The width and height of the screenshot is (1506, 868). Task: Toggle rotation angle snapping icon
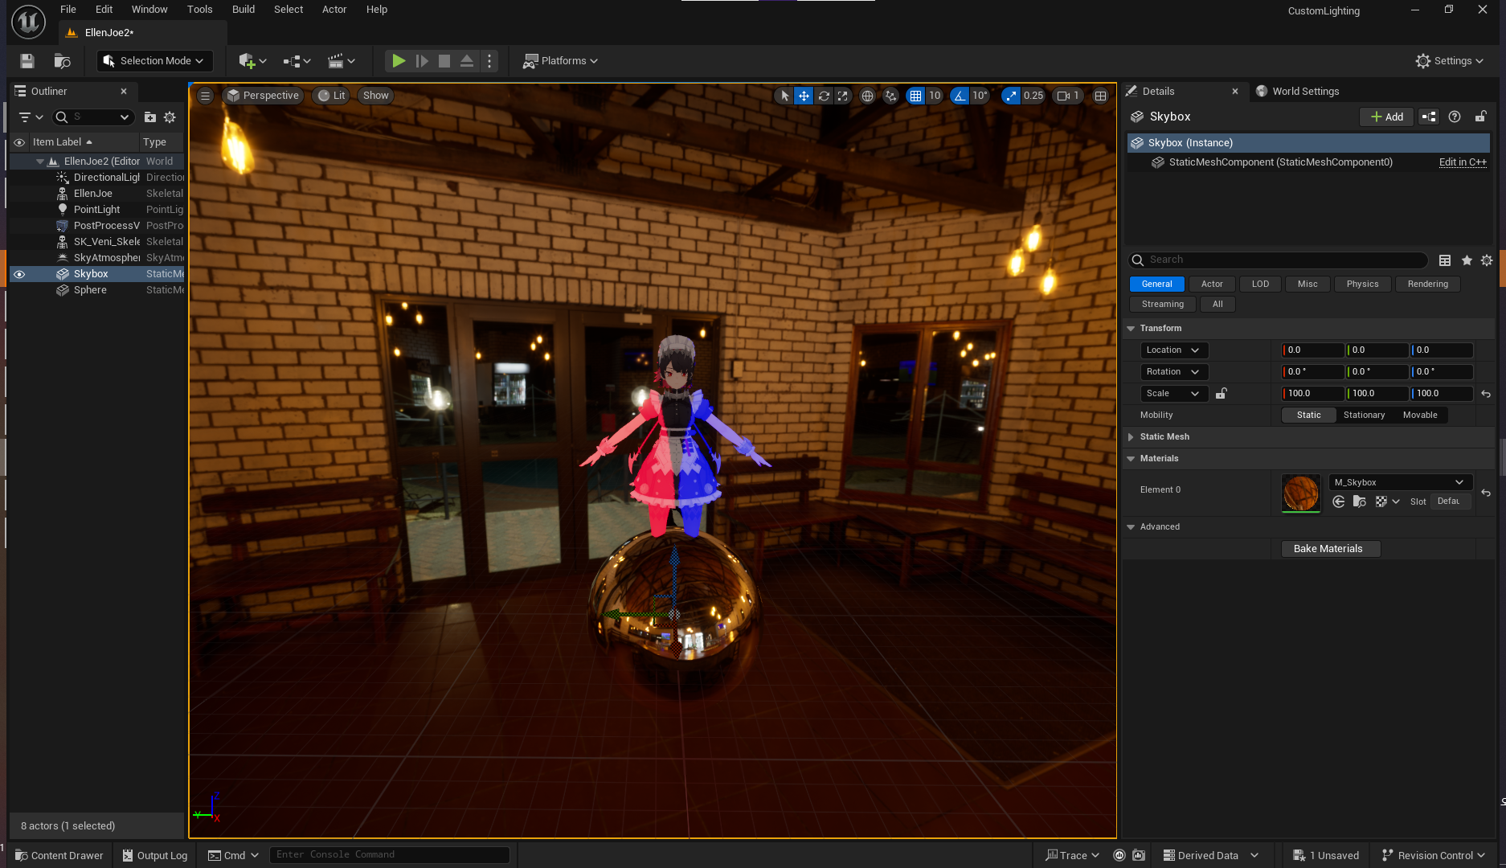960,96
